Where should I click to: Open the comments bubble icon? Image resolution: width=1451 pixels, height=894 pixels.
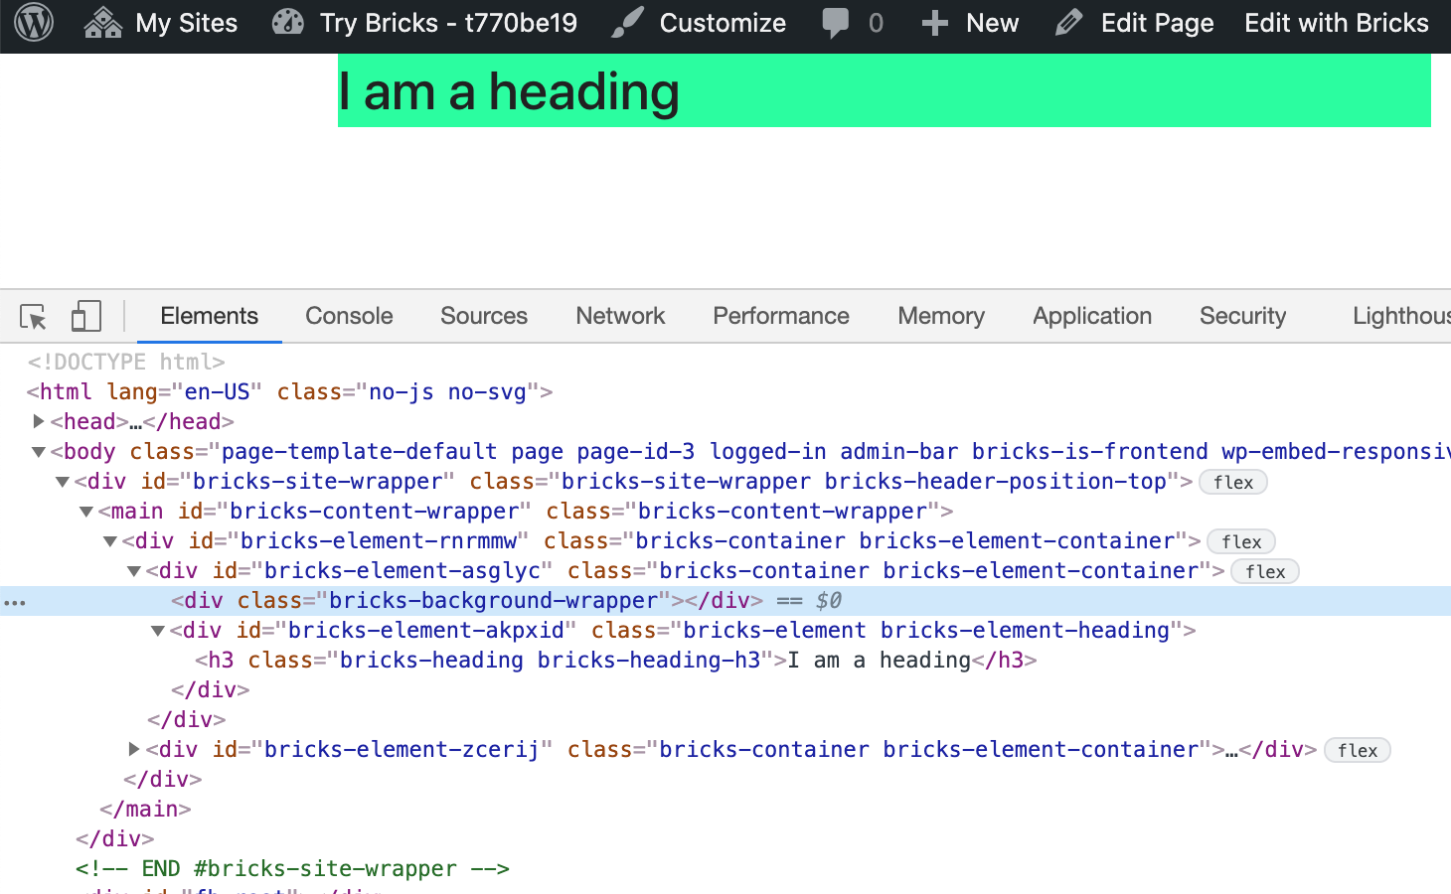836,23
